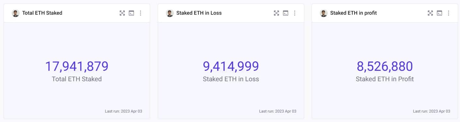This screenshot has width=460, height=122.
Task: Open three-dot menu on Staked ETH in Loss card
Action: coord(295,13)
